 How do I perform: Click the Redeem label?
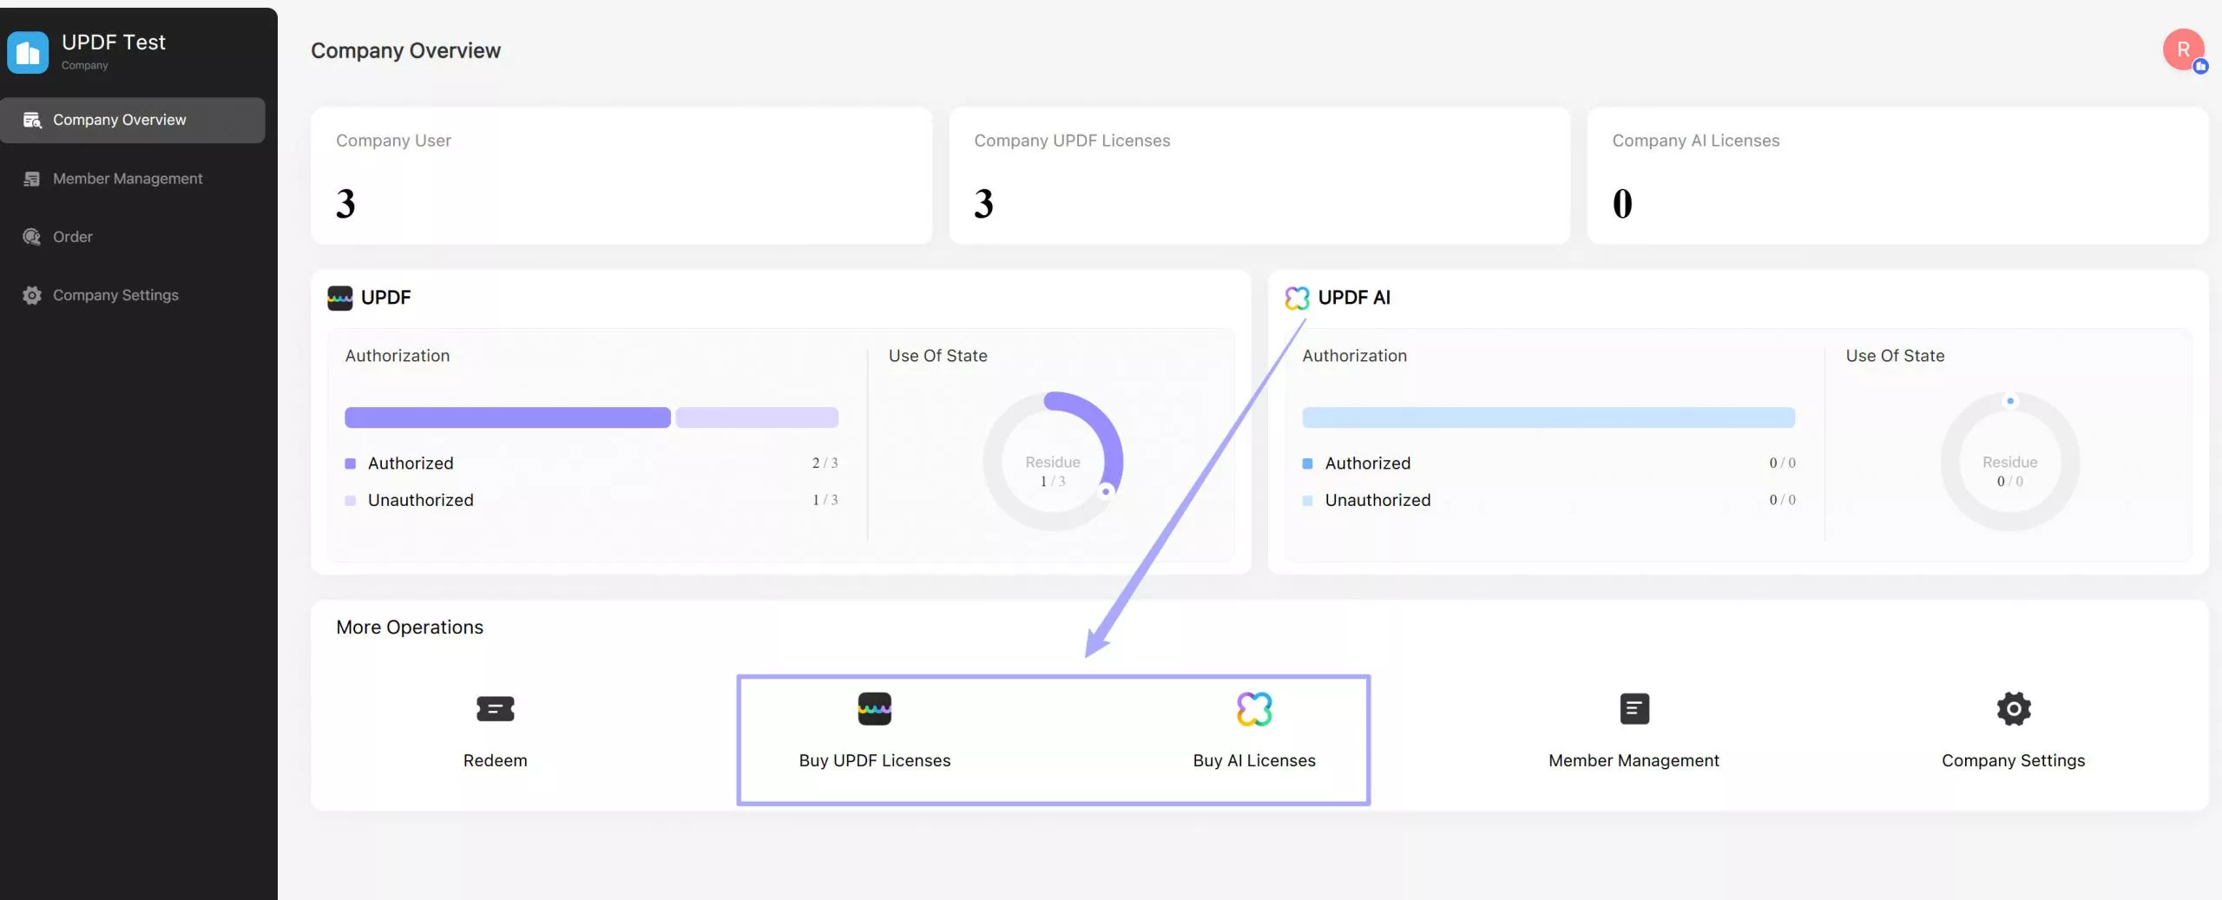[495, 760]
